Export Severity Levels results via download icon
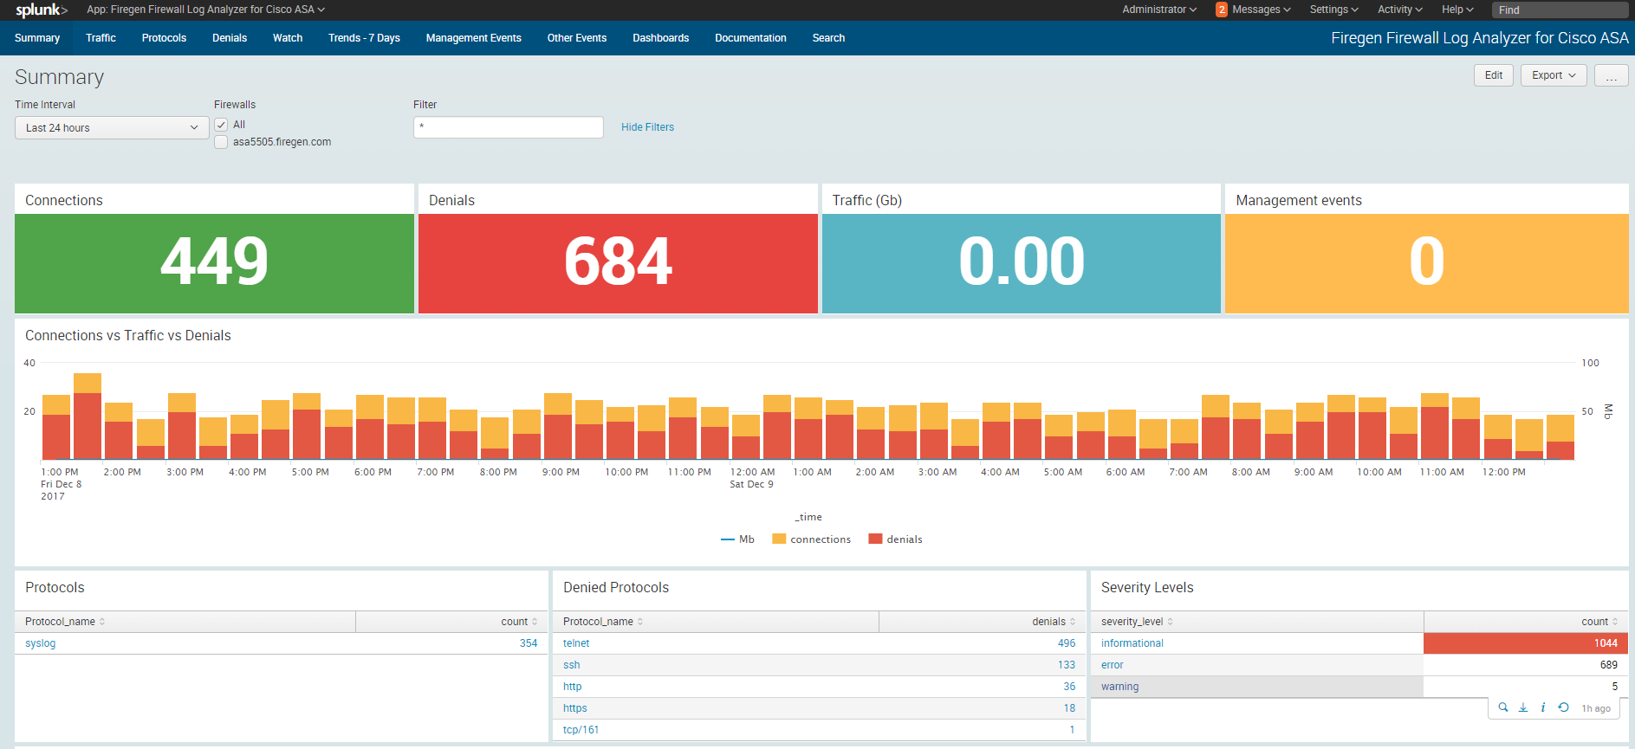 (1523, 707)
